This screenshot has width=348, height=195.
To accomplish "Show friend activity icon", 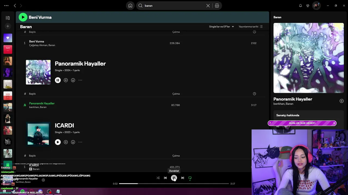I will pyautogui.click(x=308, y=6).
